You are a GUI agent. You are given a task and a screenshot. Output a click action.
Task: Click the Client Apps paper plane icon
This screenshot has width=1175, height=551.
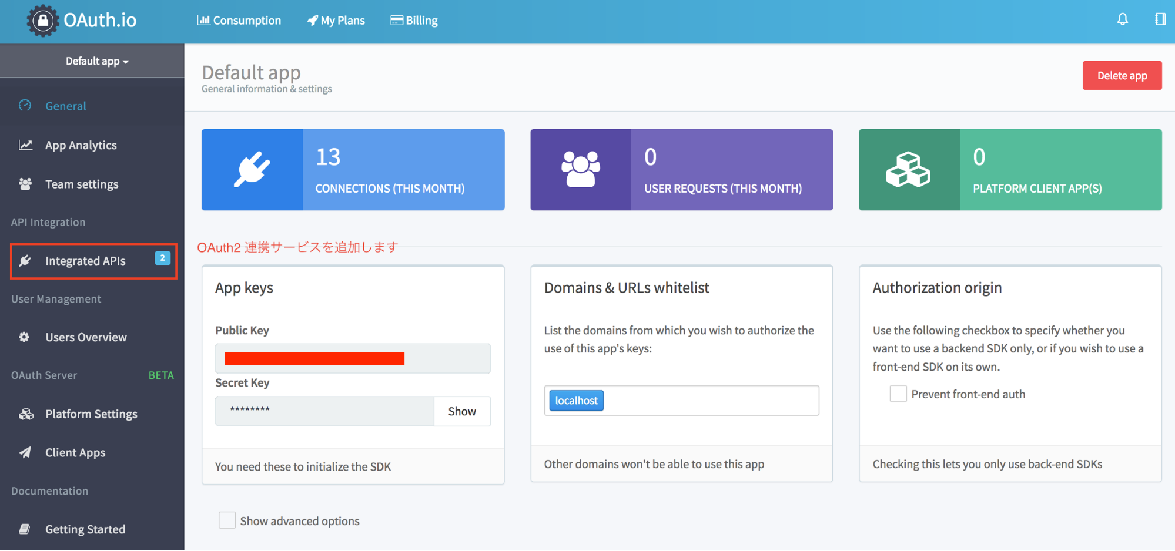point(25,452)
